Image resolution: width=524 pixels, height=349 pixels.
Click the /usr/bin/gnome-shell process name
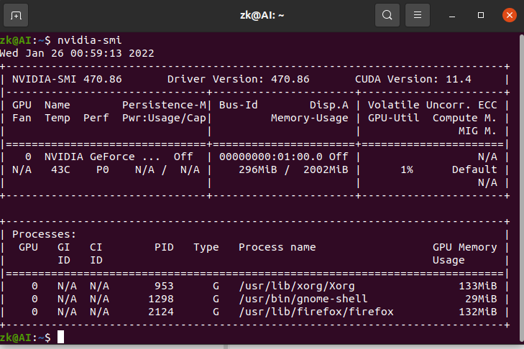[303, 299]
